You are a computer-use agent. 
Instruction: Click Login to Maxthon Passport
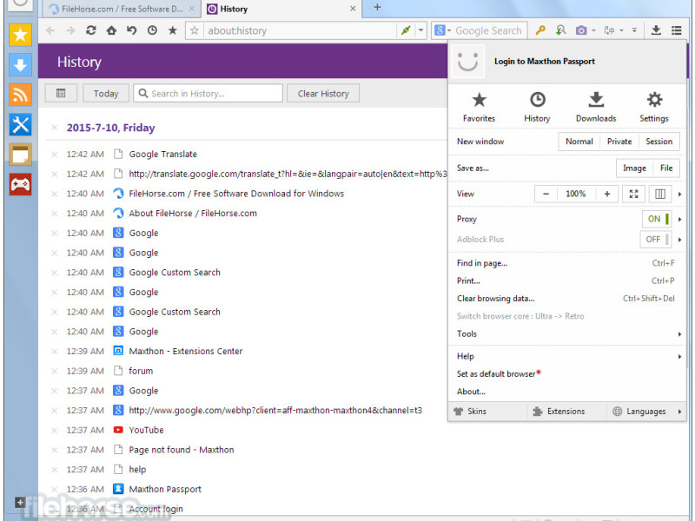pos(545,62)
